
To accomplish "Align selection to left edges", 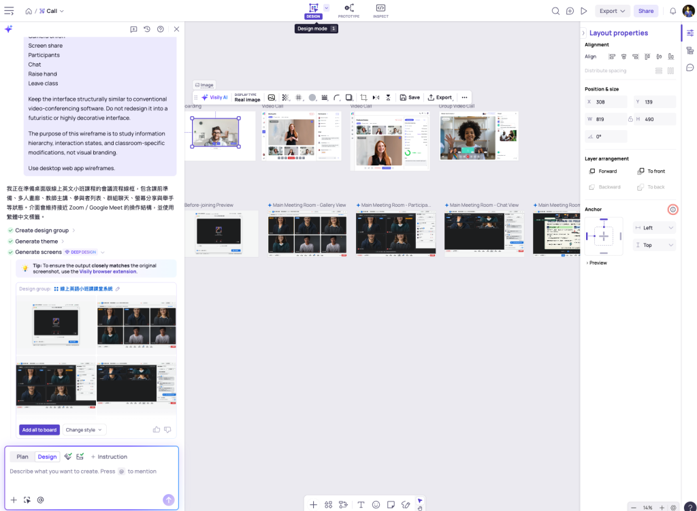I will [x=612, y=56].
